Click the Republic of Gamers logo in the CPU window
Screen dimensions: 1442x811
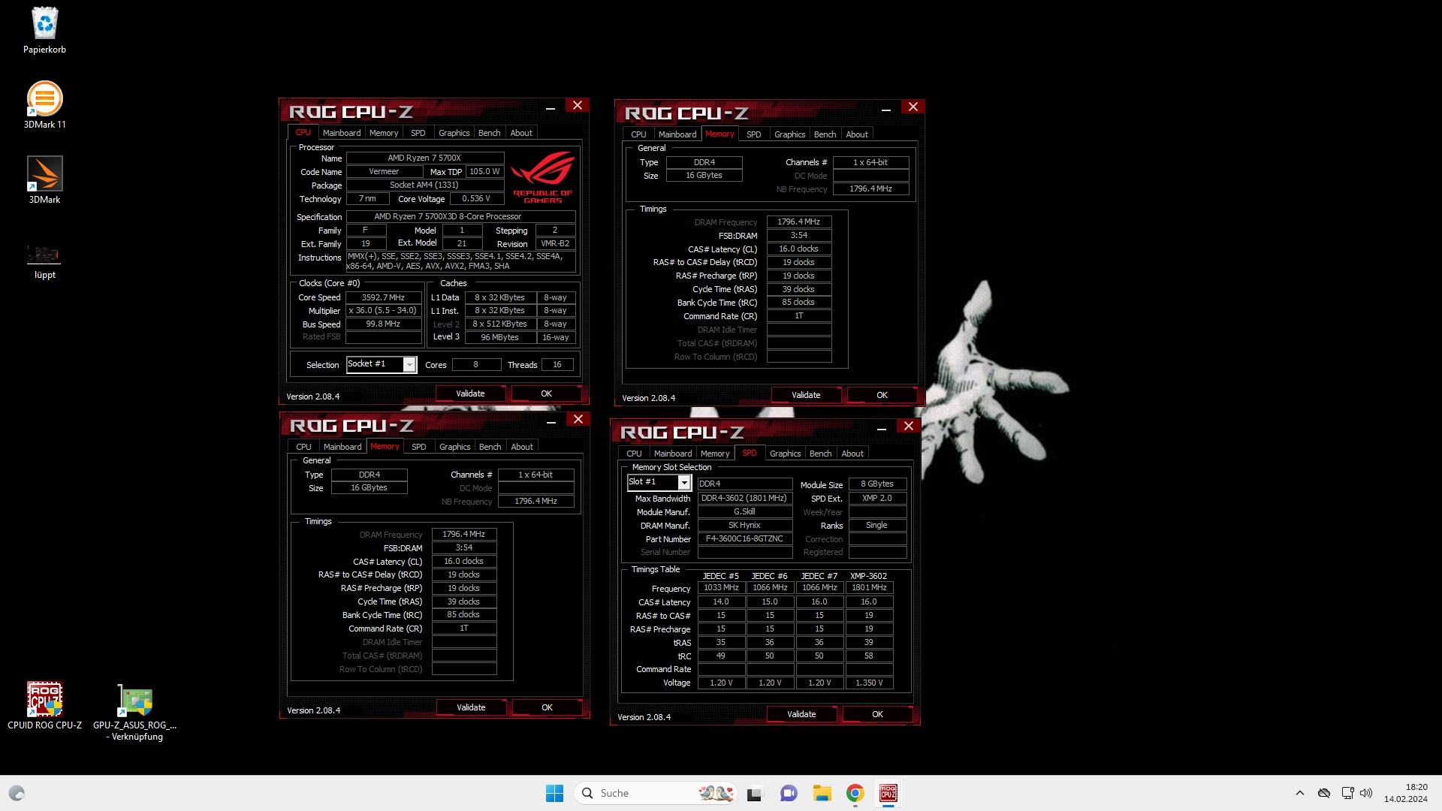pyautogui.click(x=543, y=177)
